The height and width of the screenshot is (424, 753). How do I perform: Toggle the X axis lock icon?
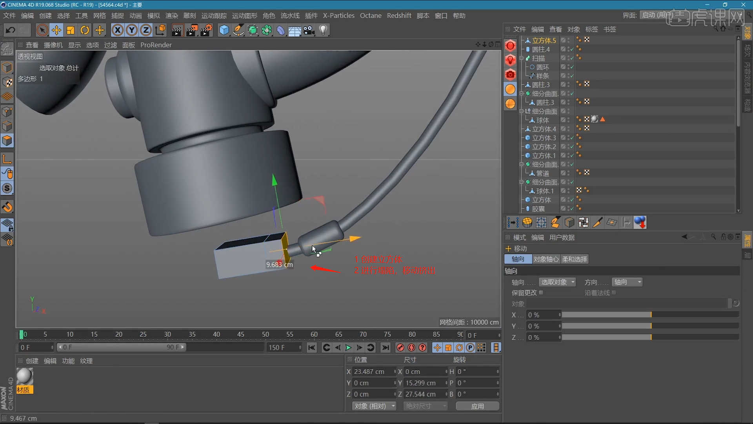tap(117, 30)
